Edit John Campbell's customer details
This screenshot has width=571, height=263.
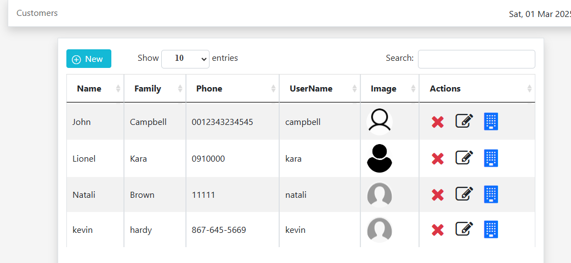[x=464, y=121]
